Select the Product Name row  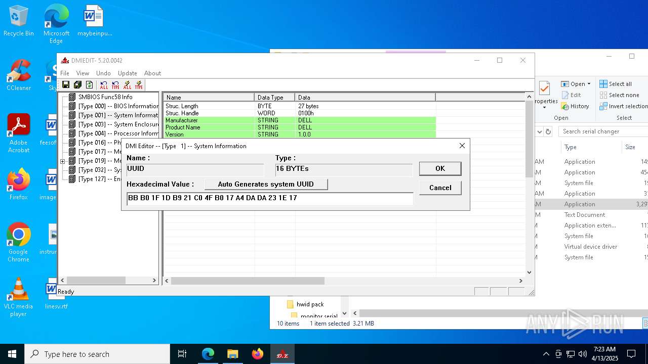pos(300,127)
